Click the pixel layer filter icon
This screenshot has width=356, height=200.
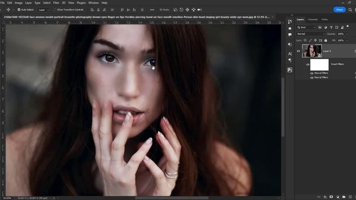tap(320, 27)
